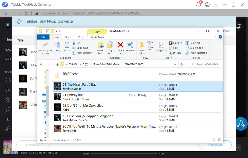The height and width of the screenshot is (158, 248).
Task: Reload the Tidal page
Action: pos(26,13)
